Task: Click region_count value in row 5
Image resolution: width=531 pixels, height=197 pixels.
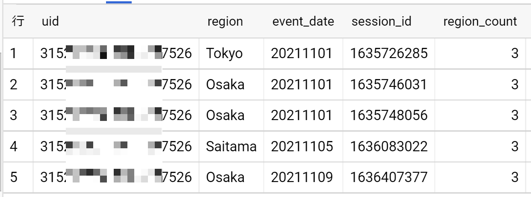Action: click(514, 177)
